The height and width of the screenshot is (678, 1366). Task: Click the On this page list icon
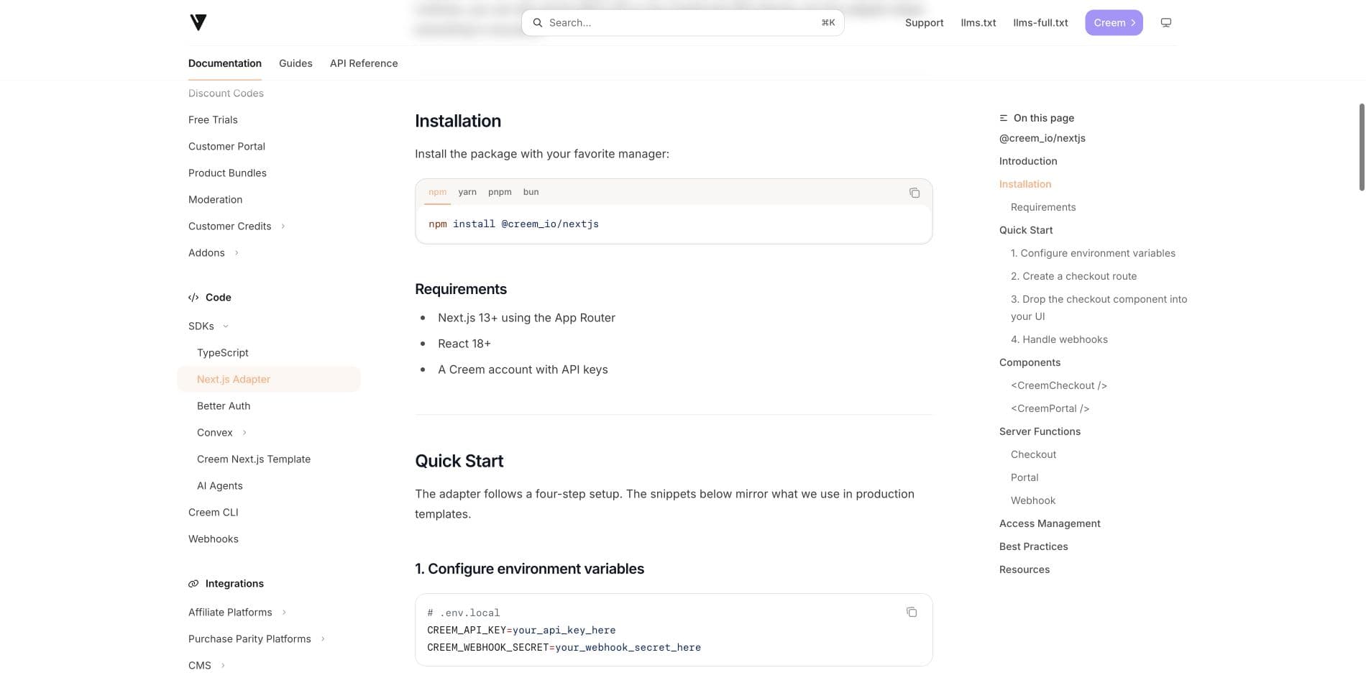pos(1004,118)
